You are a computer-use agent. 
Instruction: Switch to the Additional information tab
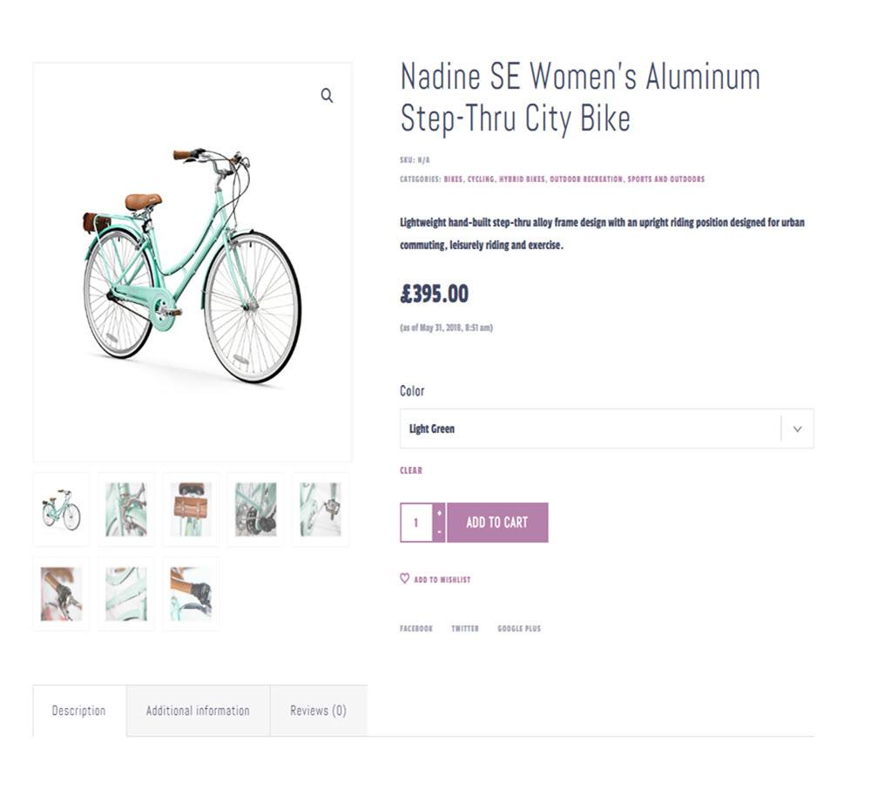198,711
